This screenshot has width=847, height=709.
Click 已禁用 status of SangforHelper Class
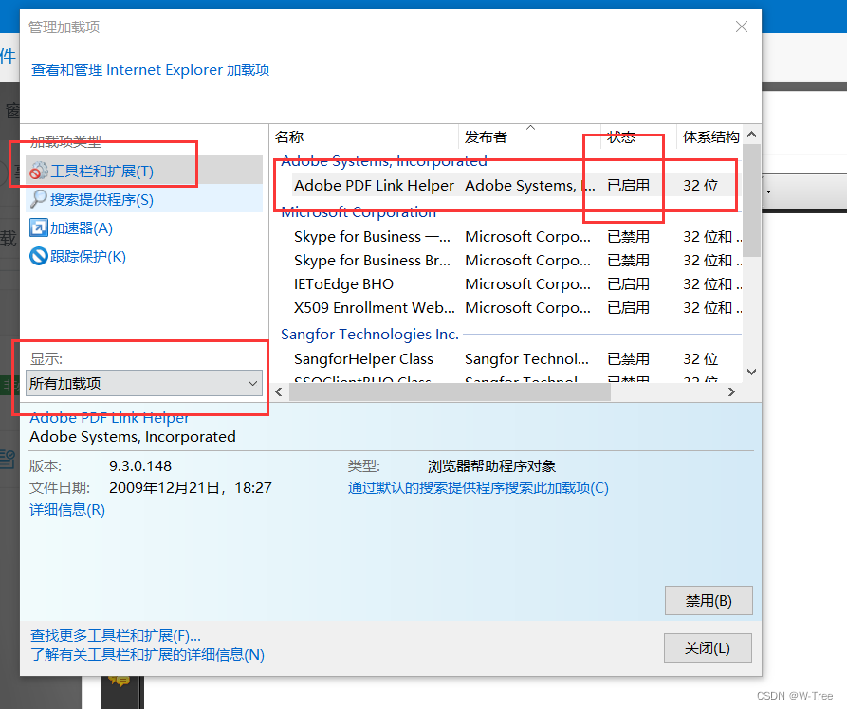(x=628, y=359)
